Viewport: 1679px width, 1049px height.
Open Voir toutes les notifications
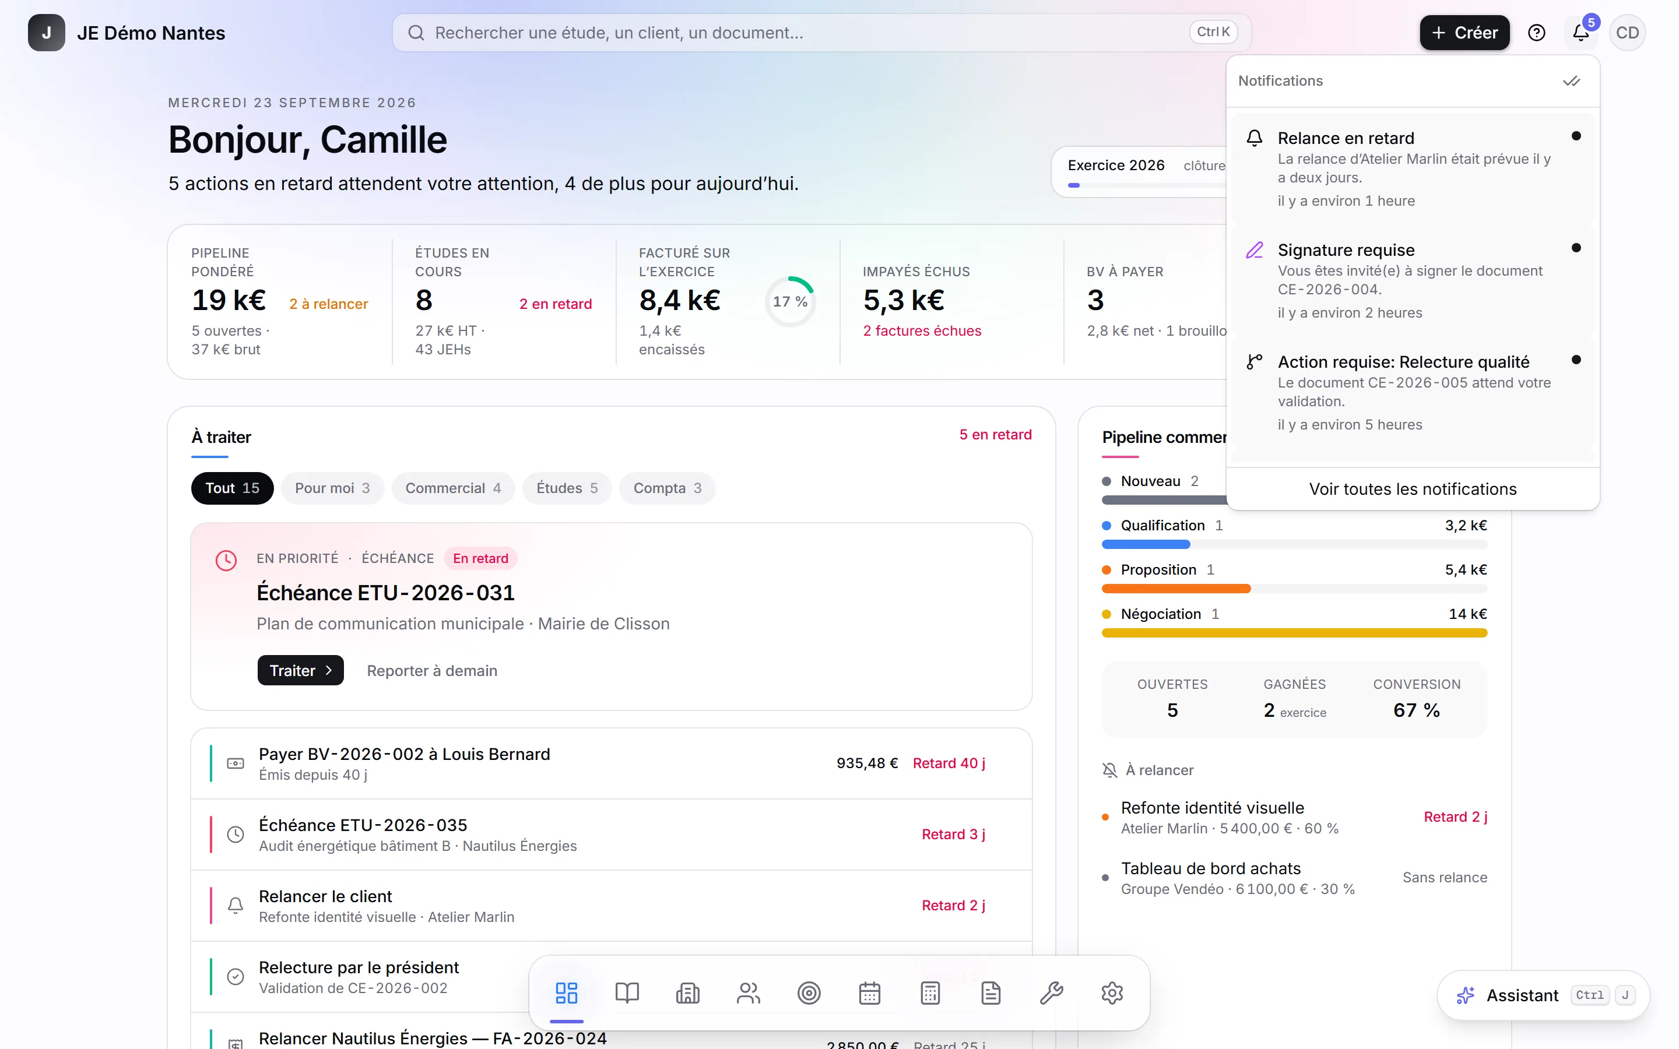point(1413,489)
